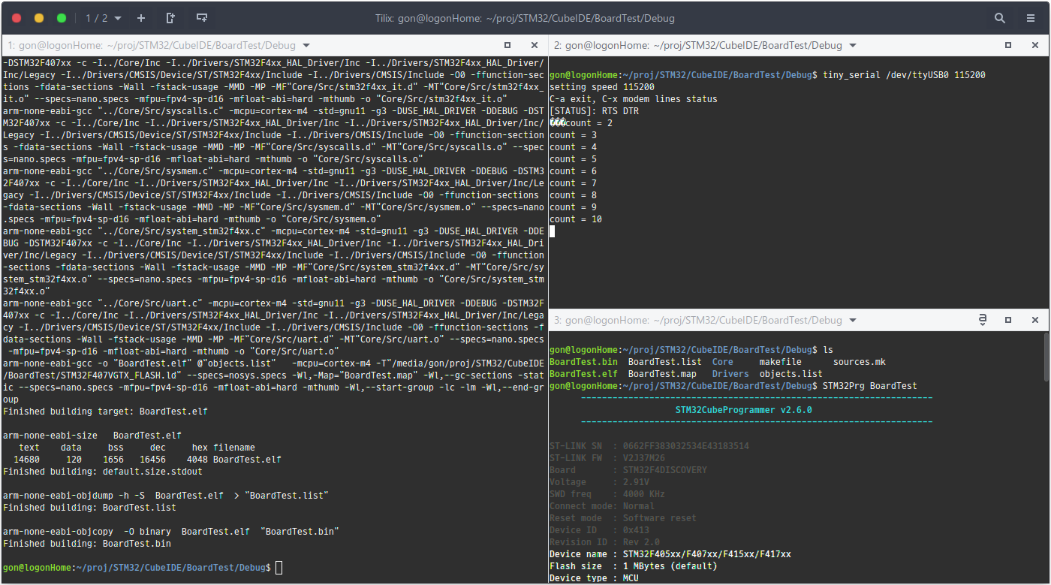
Task: Close terminal 3 pane
Action: pyautogui.click(x=1036, y=320)
